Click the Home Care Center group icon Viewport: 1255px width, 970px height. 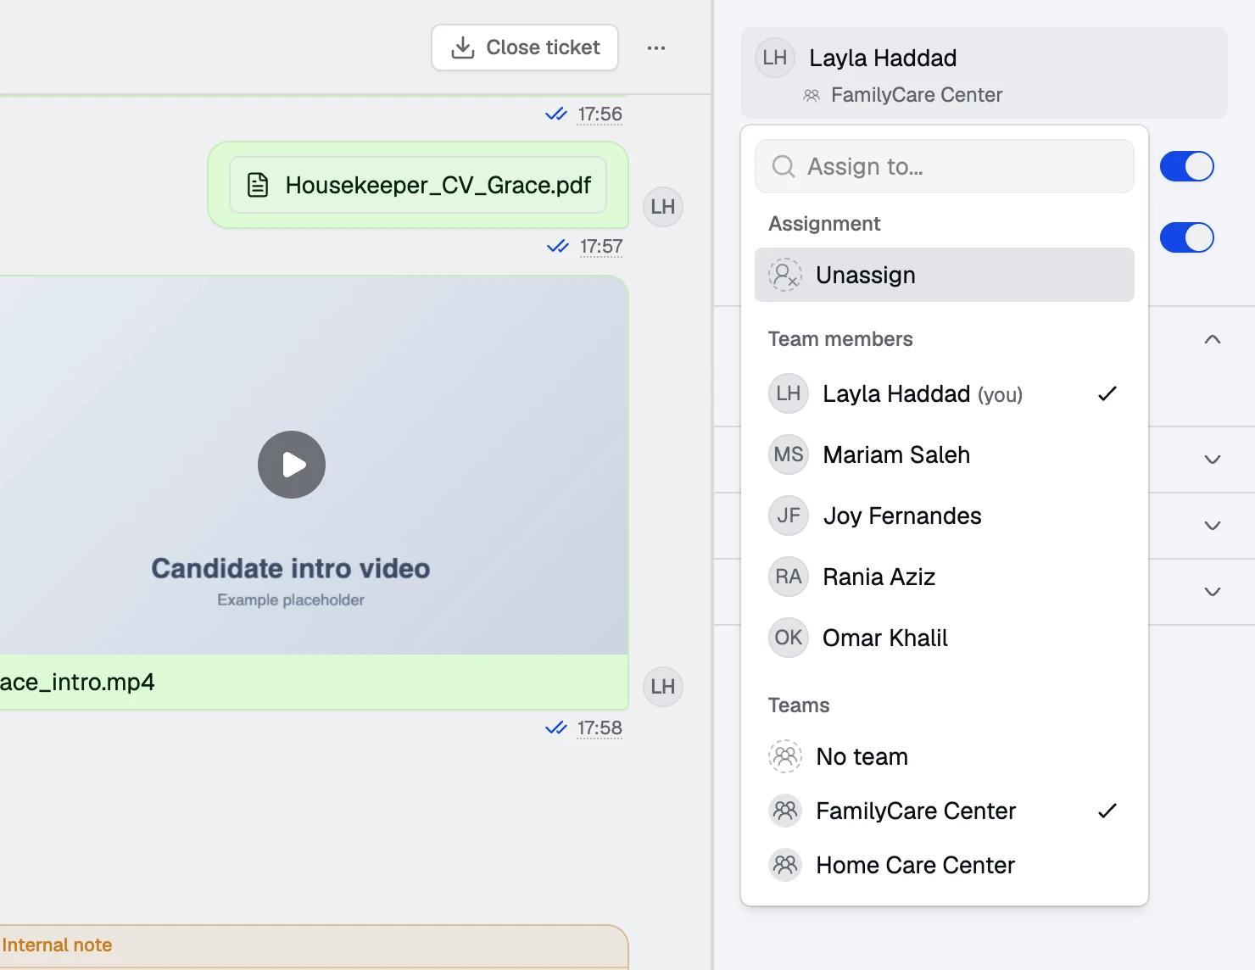[x=785, y=865]
